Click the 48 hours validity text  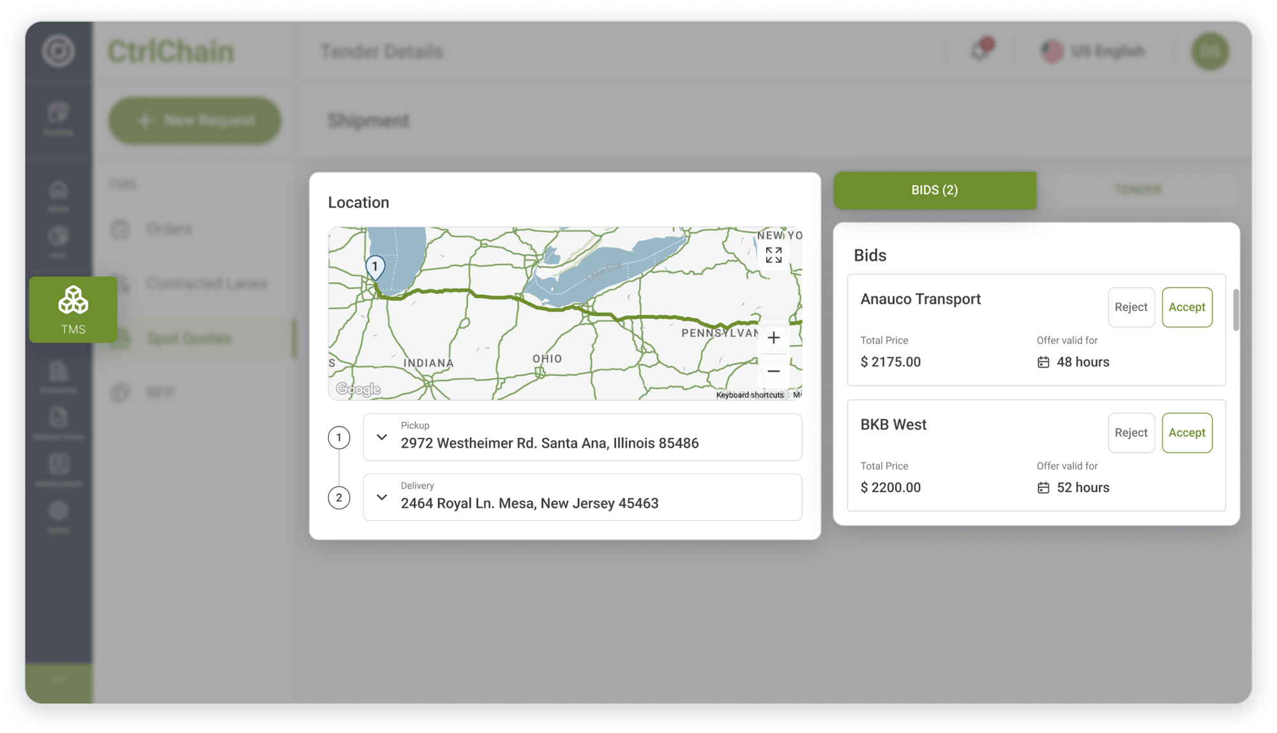[1083, 362]
